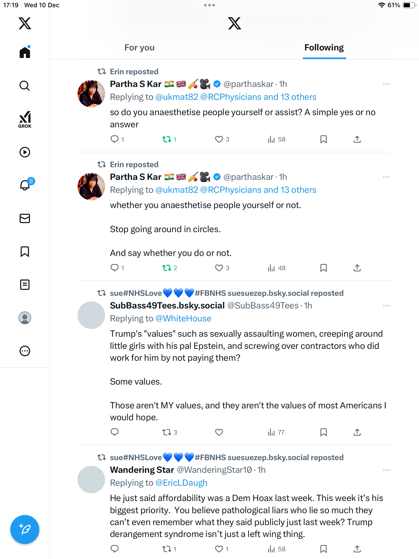Open notifications bell with 8 badge
419x559 pixels.
click(25, 185)
